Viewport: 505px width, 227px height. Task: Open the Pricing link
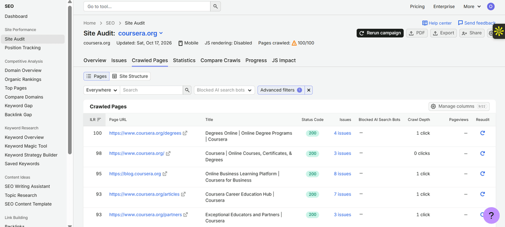click(x=417, y=6)
